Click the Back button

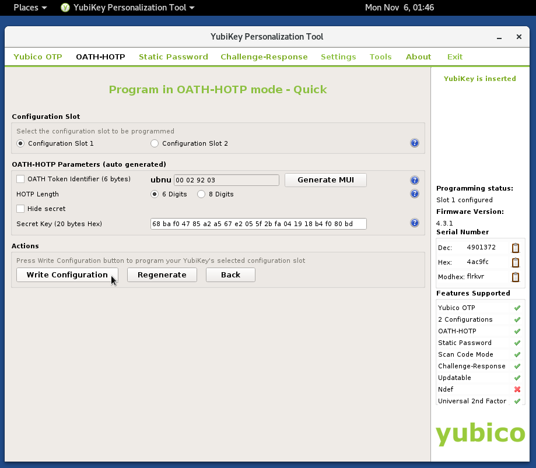(230, 275)
